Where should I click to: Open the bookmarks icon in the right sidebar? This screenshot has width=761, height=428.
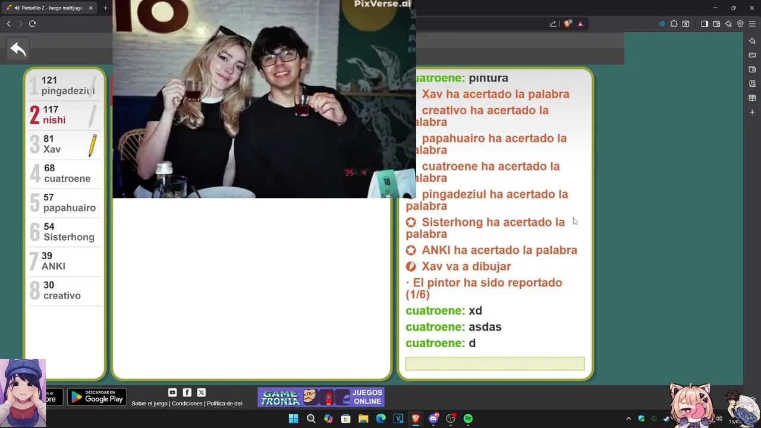[x=752, y=84]
